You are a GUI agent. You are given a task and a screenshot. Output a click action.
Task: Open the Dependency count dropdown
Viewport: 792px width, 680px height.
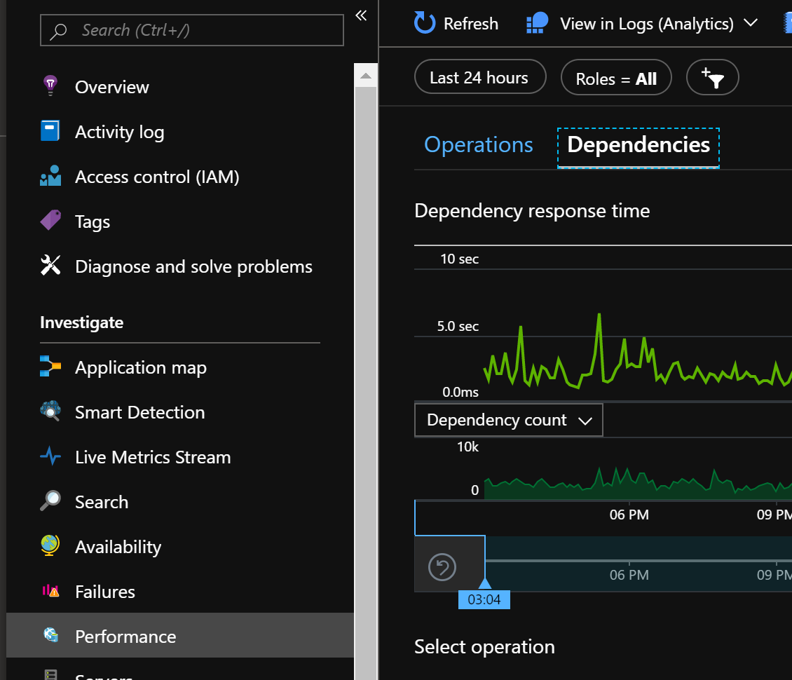click(x=508, y=419)
